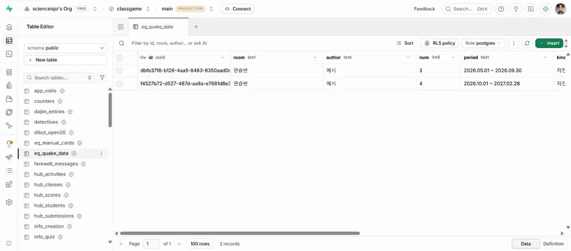Open the author column header dropdown
The height and width of the screenshot is (251, 571).
point(408,58)
